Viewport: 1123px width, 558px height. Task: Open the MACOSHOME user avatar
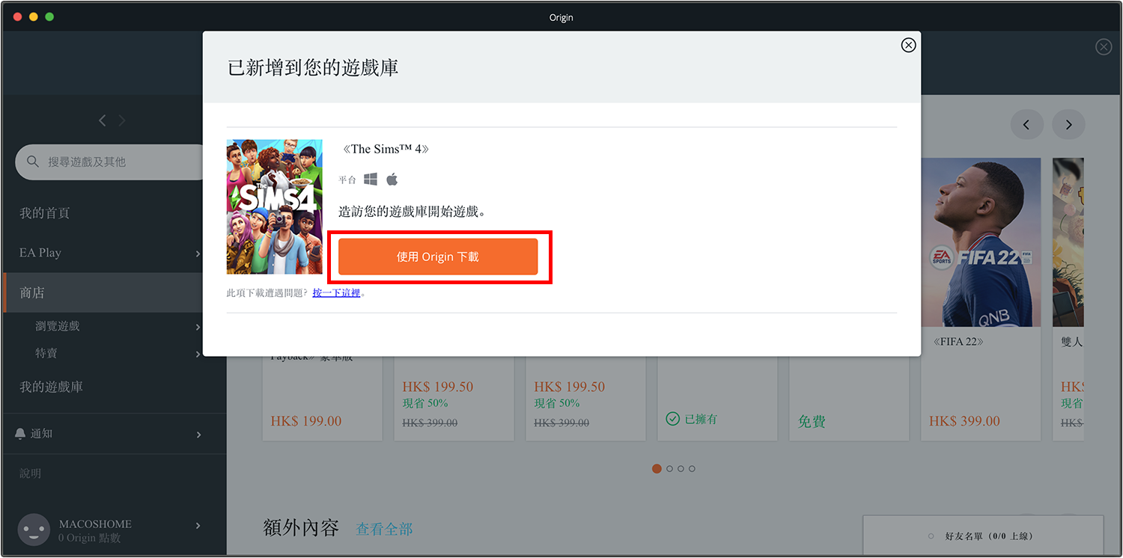tap(33, 529)
